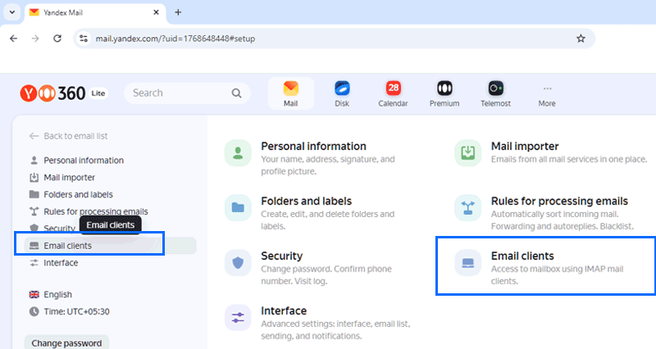Select Email clients in sidebar

click(110, 246)
